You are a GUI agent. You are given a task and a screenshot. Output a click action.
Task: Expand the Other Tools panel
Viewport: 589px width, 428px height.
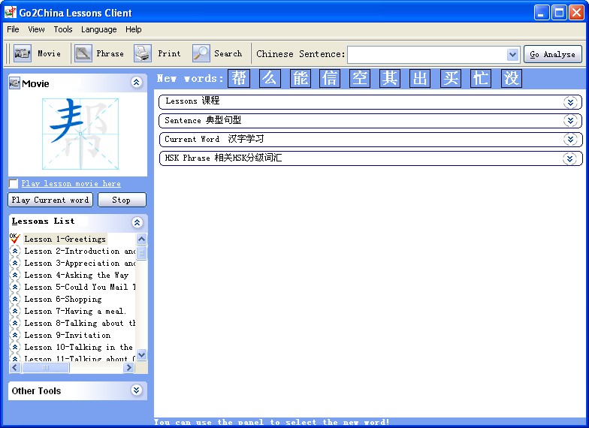tap(137, 390)
